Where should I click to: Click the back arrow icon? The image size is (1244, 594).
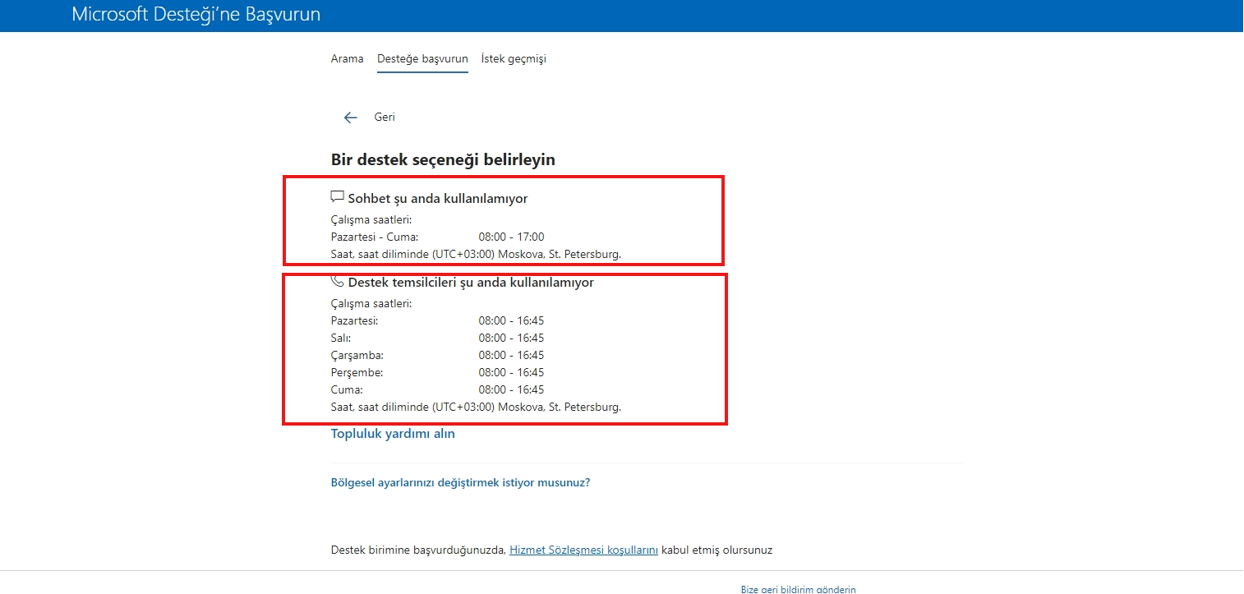click(351, 117)
